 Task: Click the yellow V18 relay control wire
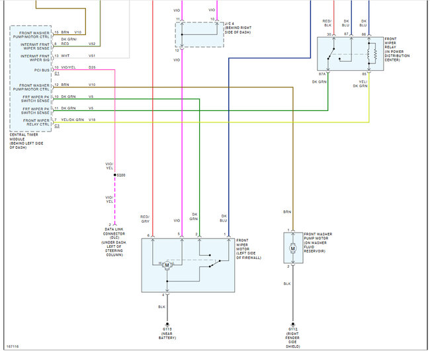[210, 122]
